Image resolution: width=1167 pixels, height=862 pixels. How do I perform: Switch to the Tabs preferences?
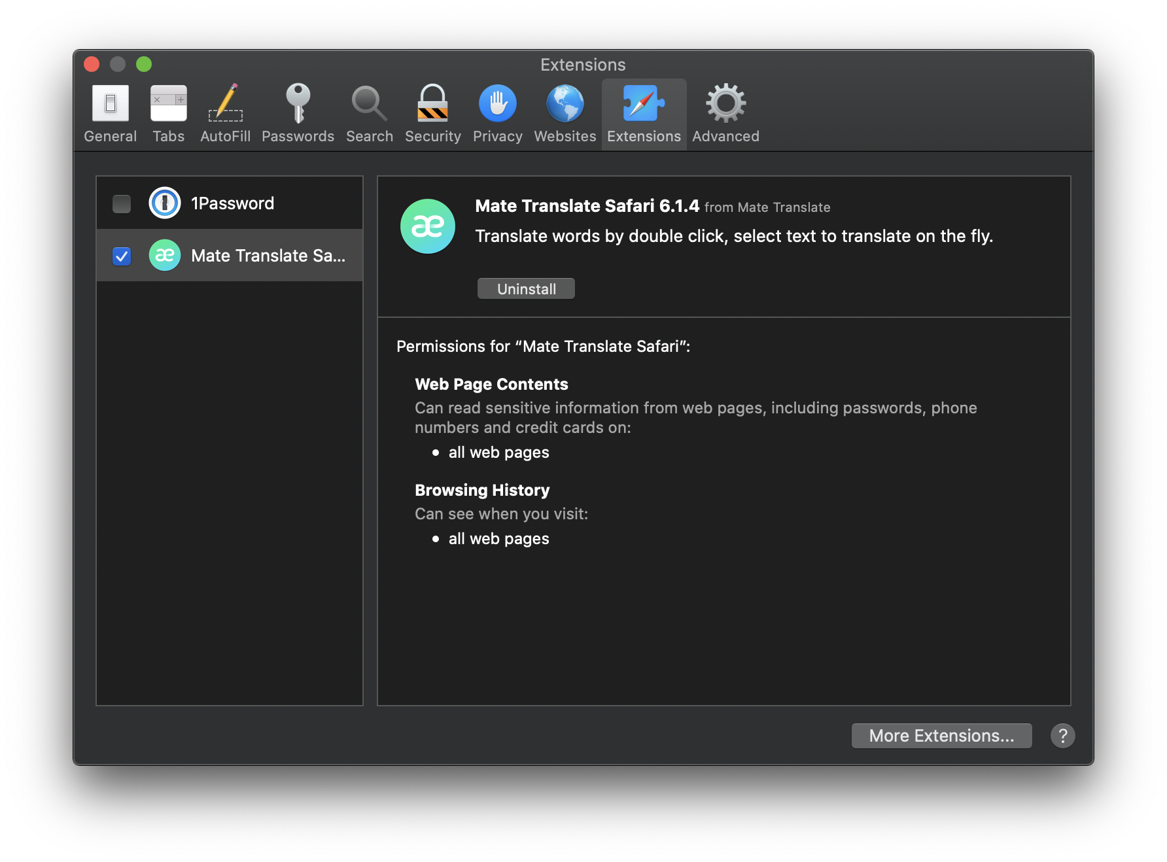[168, 114]
